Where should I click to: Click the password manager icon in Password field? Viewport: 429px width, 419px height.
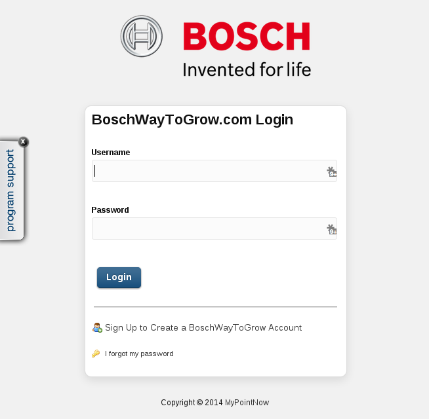332,229
